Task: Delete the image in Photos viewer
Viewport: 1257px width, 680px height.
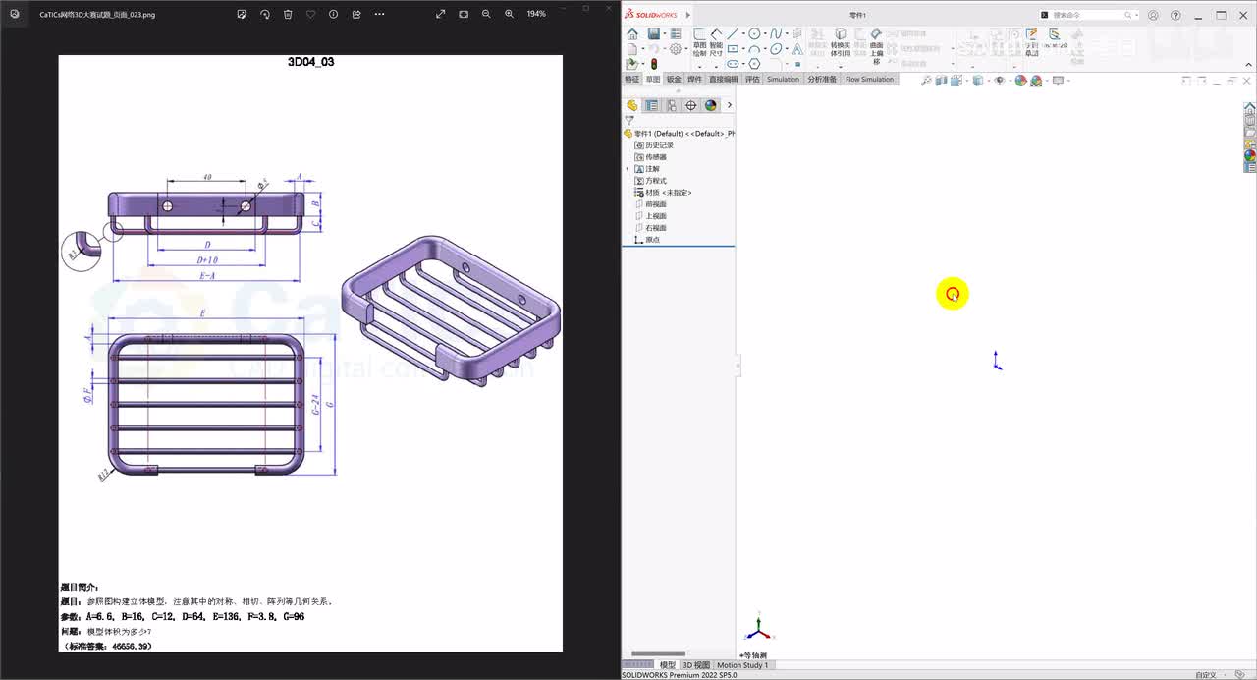Action: (x=288, y=14)
